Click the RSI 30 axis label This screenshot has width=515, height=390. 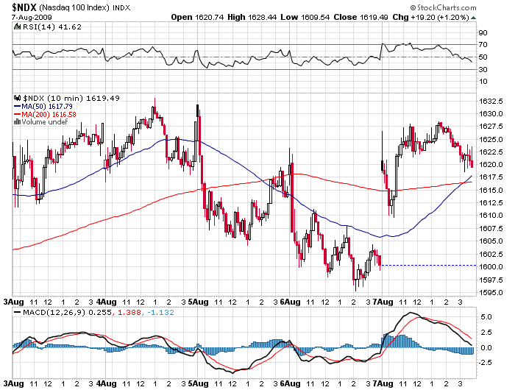pos(483,70)
